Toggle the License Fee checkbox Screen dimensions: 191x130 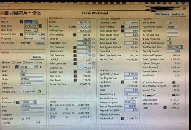(94, 68)
